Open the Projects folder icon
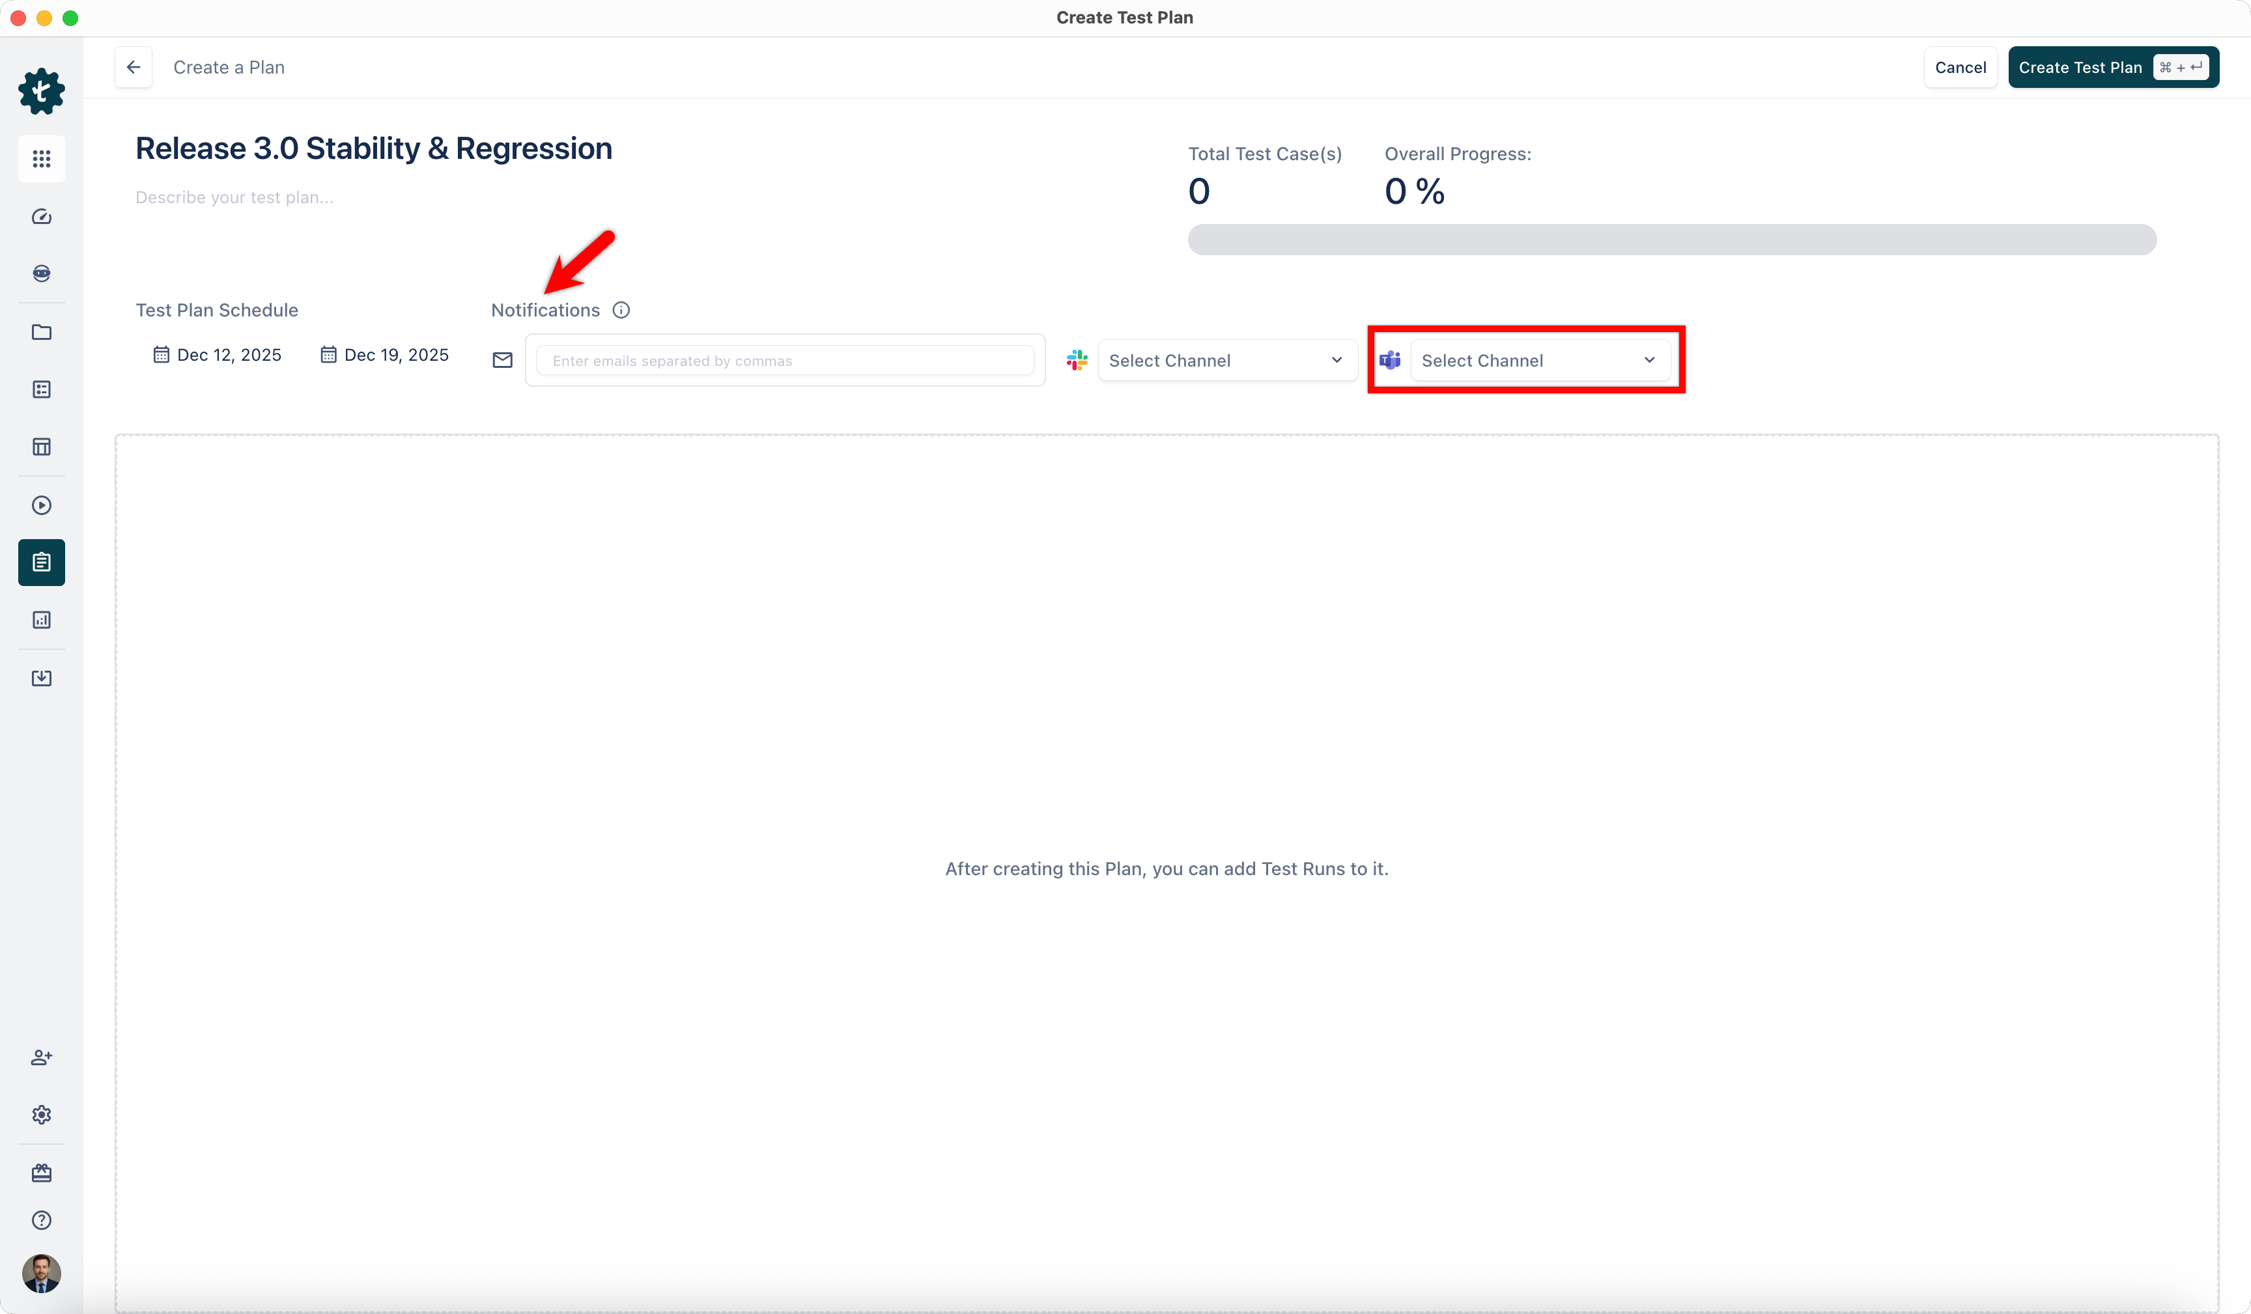The image size is (2251, 1314). tap(41, 332)
